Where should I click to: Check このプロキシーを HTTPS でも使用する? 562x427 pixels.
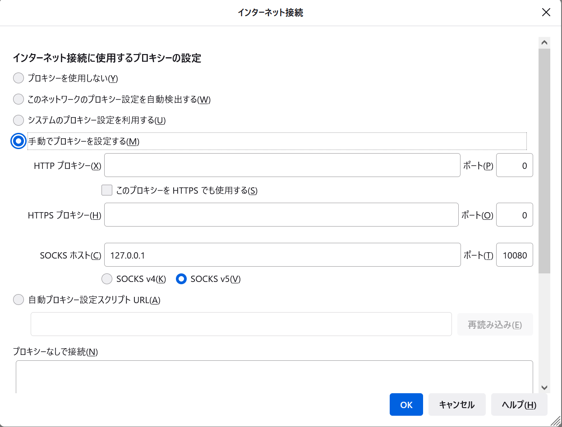click(x=107, y=190)
